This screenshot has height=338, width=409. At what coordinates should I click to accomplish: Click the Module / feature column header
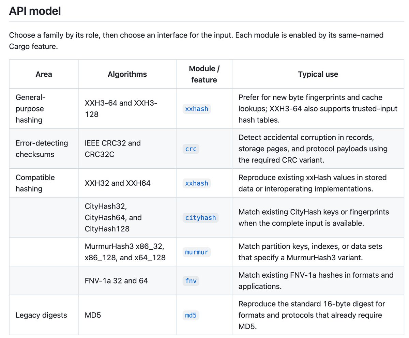pyautogui.click(x=204, y=74)
